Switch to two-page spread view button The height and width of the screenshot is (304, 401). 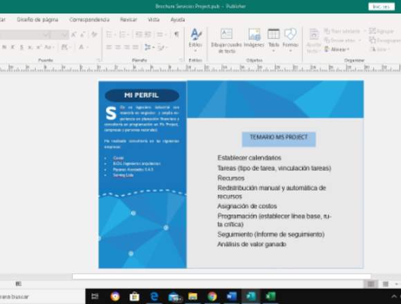[385, 284]
